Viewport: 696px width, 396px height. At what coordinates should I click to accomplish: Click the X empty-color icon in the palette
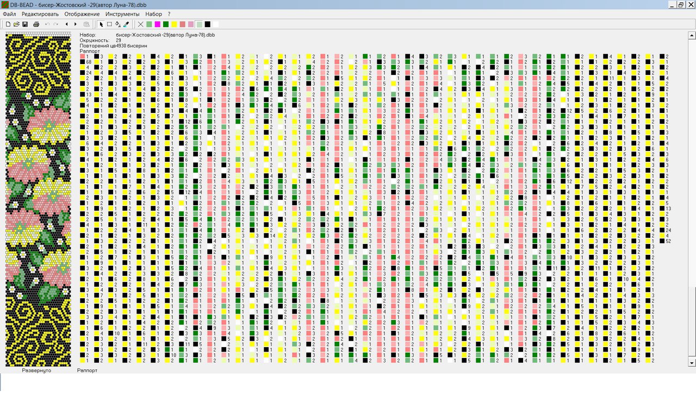tap(141, 24)
